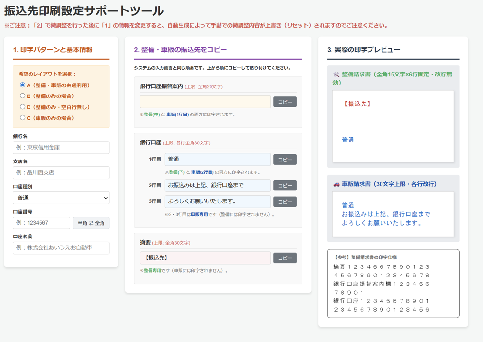The height and width of the screenshot is (342, 483).
Task: Open the 口座種別 dropdown showing 普通
Action: (x=61, y=198)
